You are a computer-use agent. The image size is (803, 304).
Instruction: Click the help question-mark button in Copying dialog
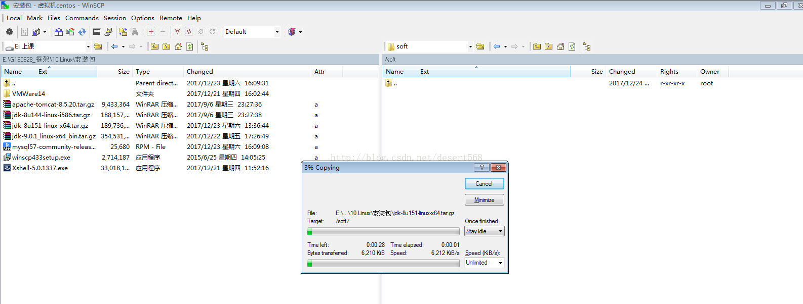click(x=481, y=168)
